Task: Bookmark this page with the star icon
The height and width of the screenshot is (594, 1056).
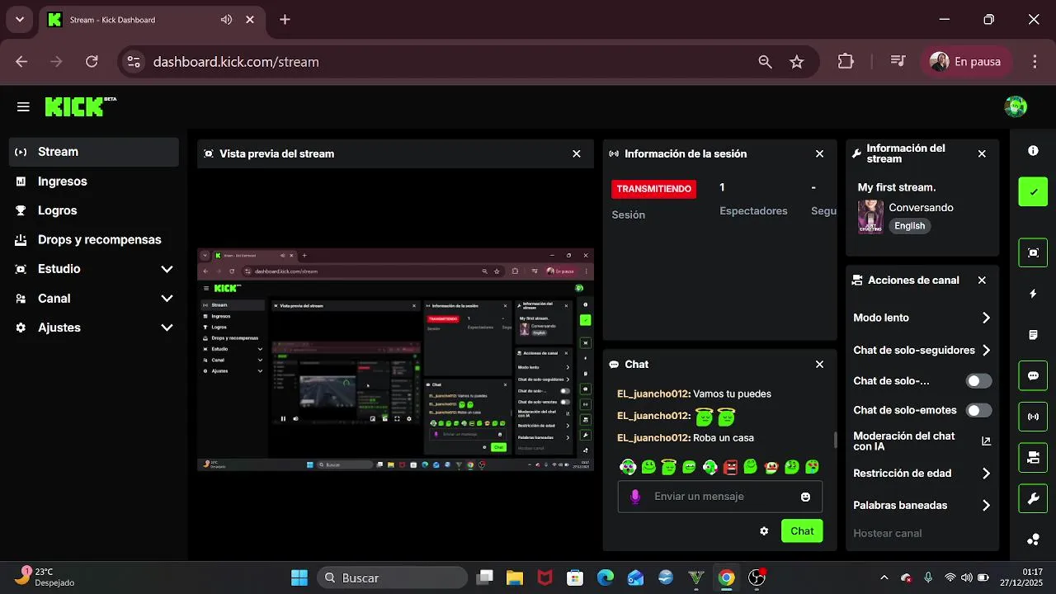Action: coord(796,62)
